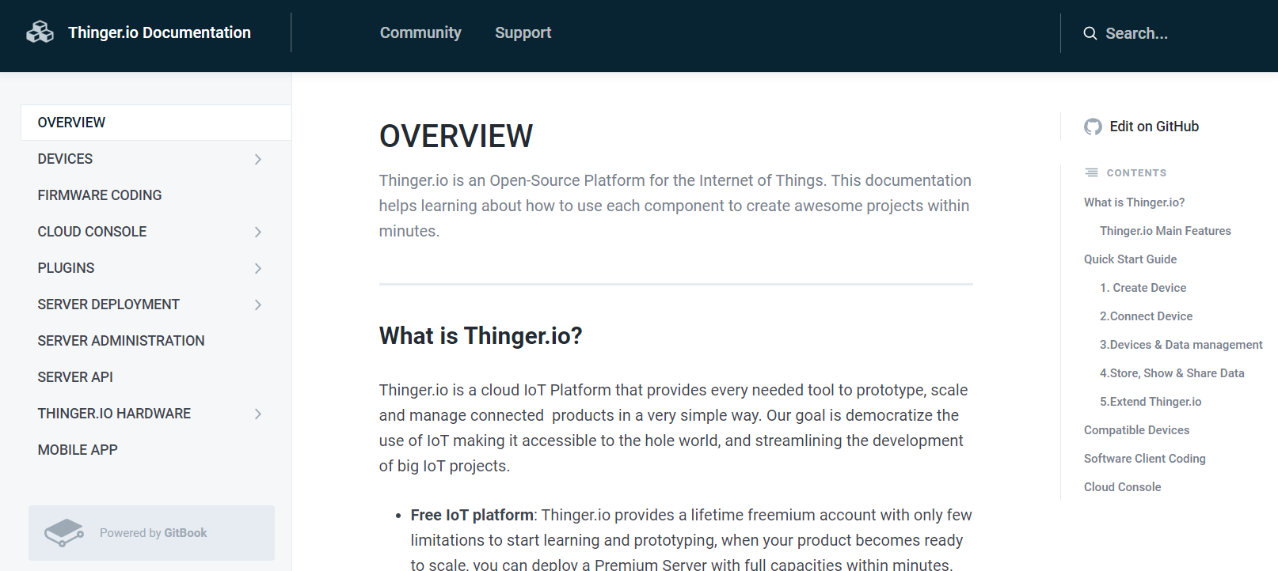Jump to What is Thinger.io? section
The width and height of the screenshot is (1278, 571).
(1134, 202)
